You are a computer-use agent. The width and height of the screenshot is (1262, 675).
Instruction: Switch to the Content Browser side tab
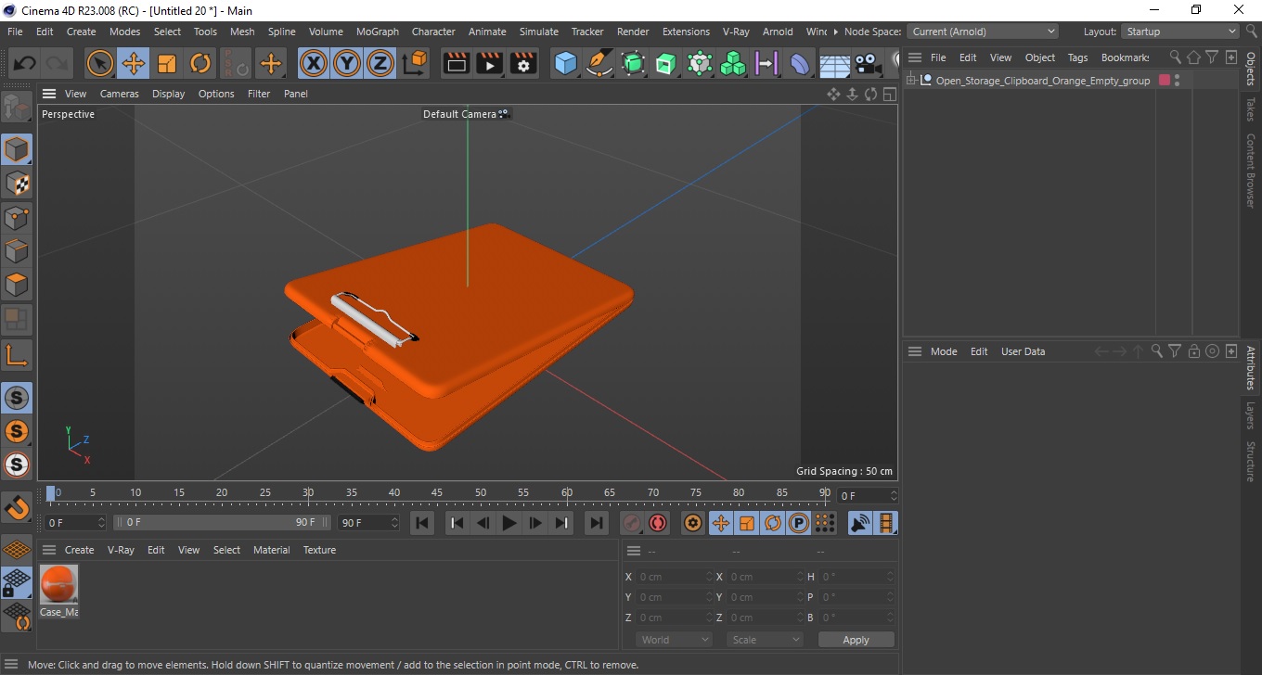coord(1251,171)
